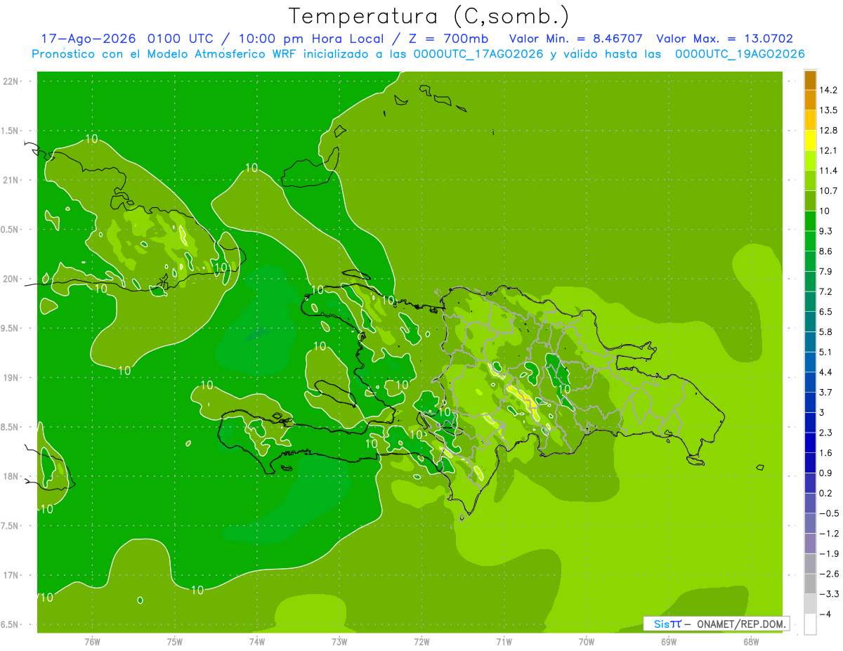The image size is (843, 651).
Task: Click the '-1.9' color scale label
Action: (x=828, y=553)
